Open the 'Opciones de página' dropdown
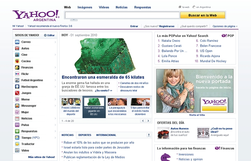Image resolution: width=251 pixels, height=161 pixels. [225, 26]
